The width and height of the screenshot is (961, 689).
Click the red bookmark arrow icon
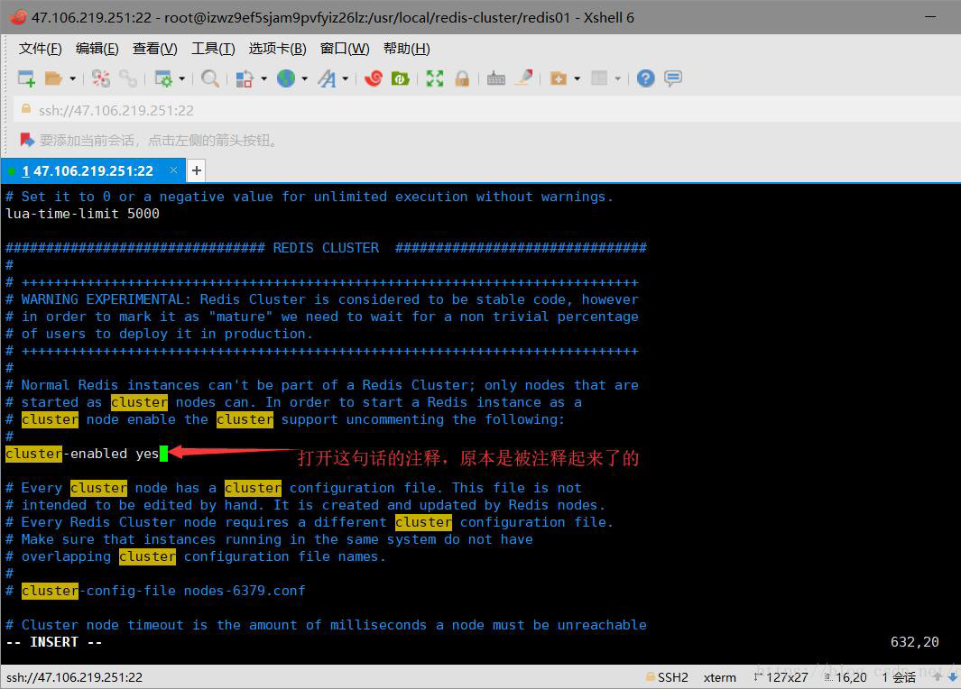click(x=27, y=140)
